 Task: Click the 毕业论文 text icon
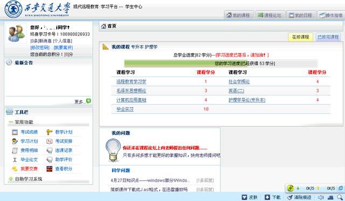point(15,160)
